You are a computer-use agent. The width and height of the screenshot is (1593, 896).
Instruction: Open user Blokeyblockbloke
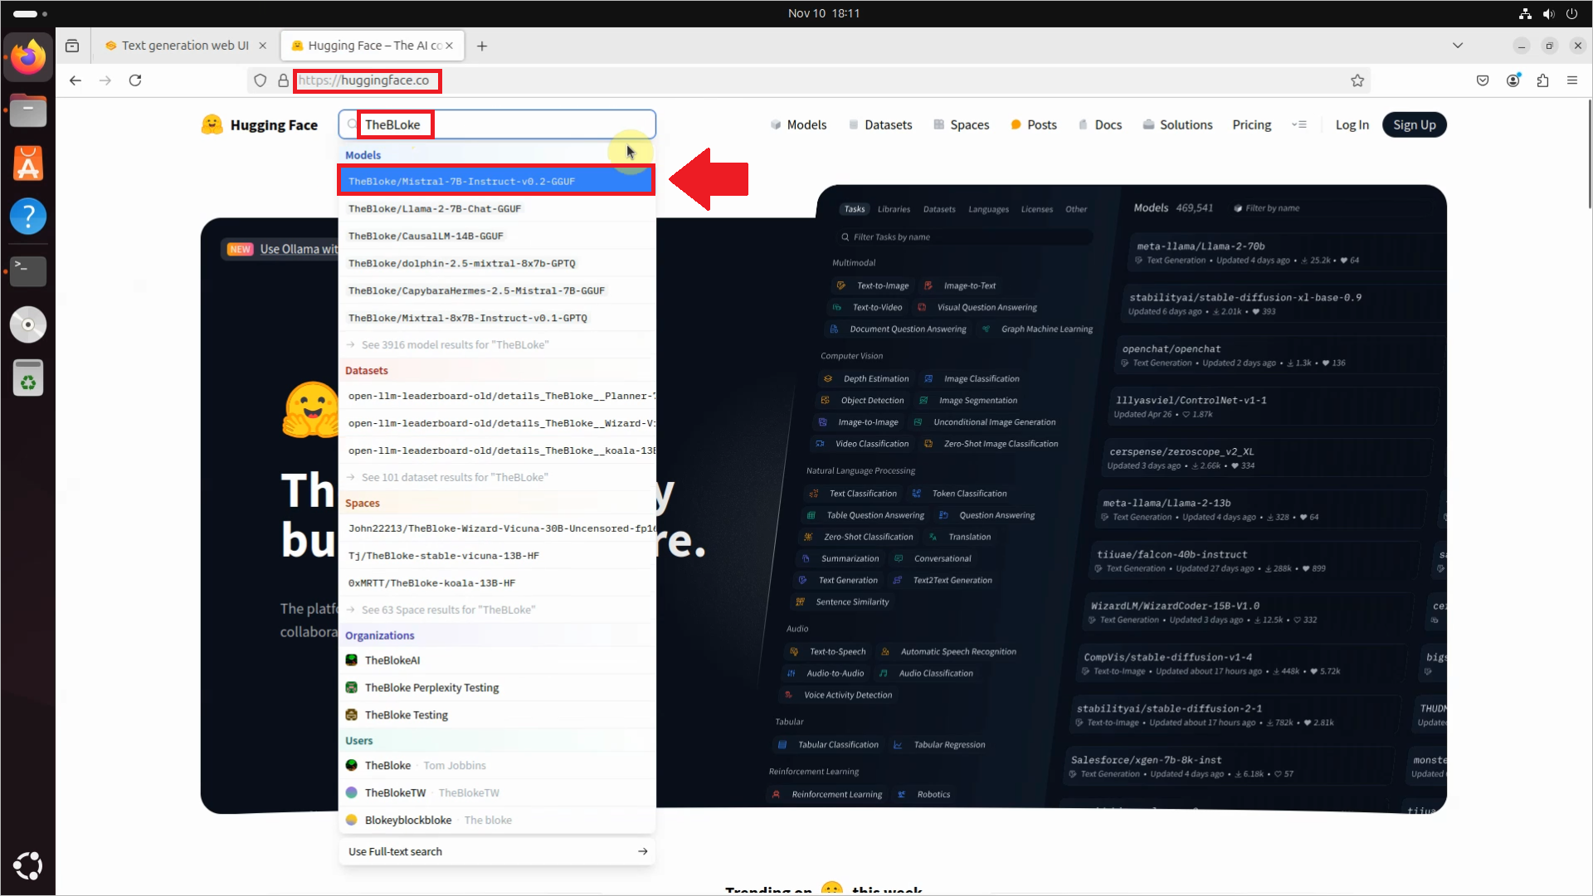496,820
